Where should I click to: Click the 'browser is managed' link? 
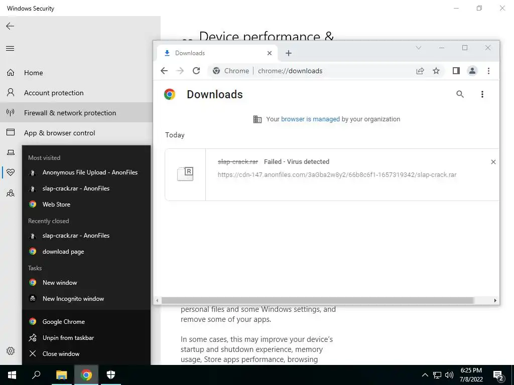point(310,119)
